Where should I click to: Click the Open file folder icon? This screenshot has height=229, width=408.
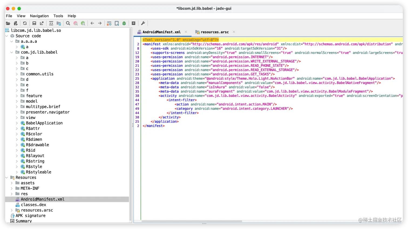(x=8, y=24)
